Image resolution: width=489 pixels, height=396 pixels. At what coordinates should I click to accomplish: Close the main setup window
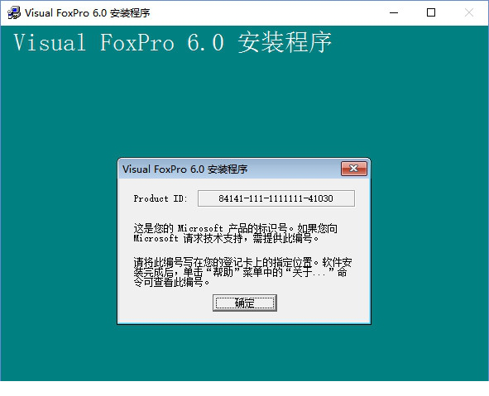point(469,12)
